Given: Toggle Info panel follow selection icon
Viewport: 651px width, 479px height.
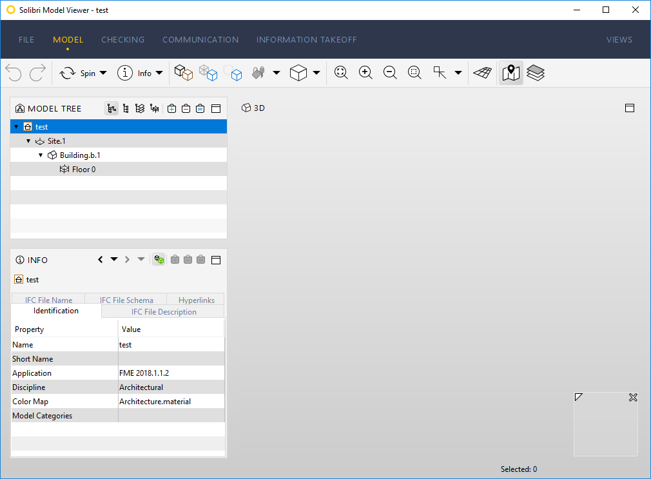Looking at the screenshot, I should [159, 260].
